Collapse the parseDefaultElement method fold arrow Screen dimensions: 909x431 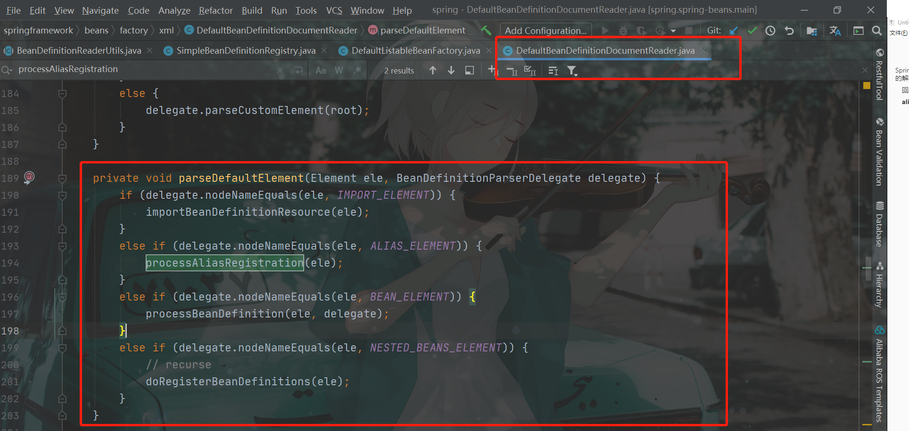point(62,178)
